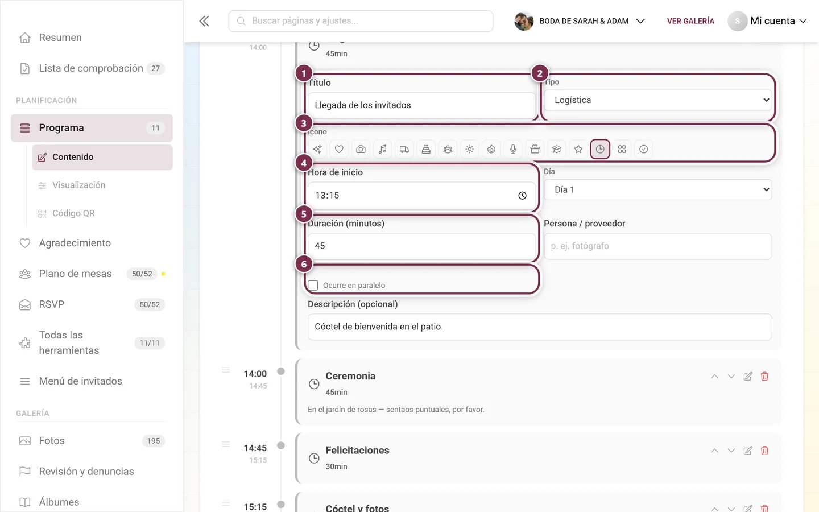Choose the gift box icon
The height and width of the screenshot is (512, 819).
535,149
